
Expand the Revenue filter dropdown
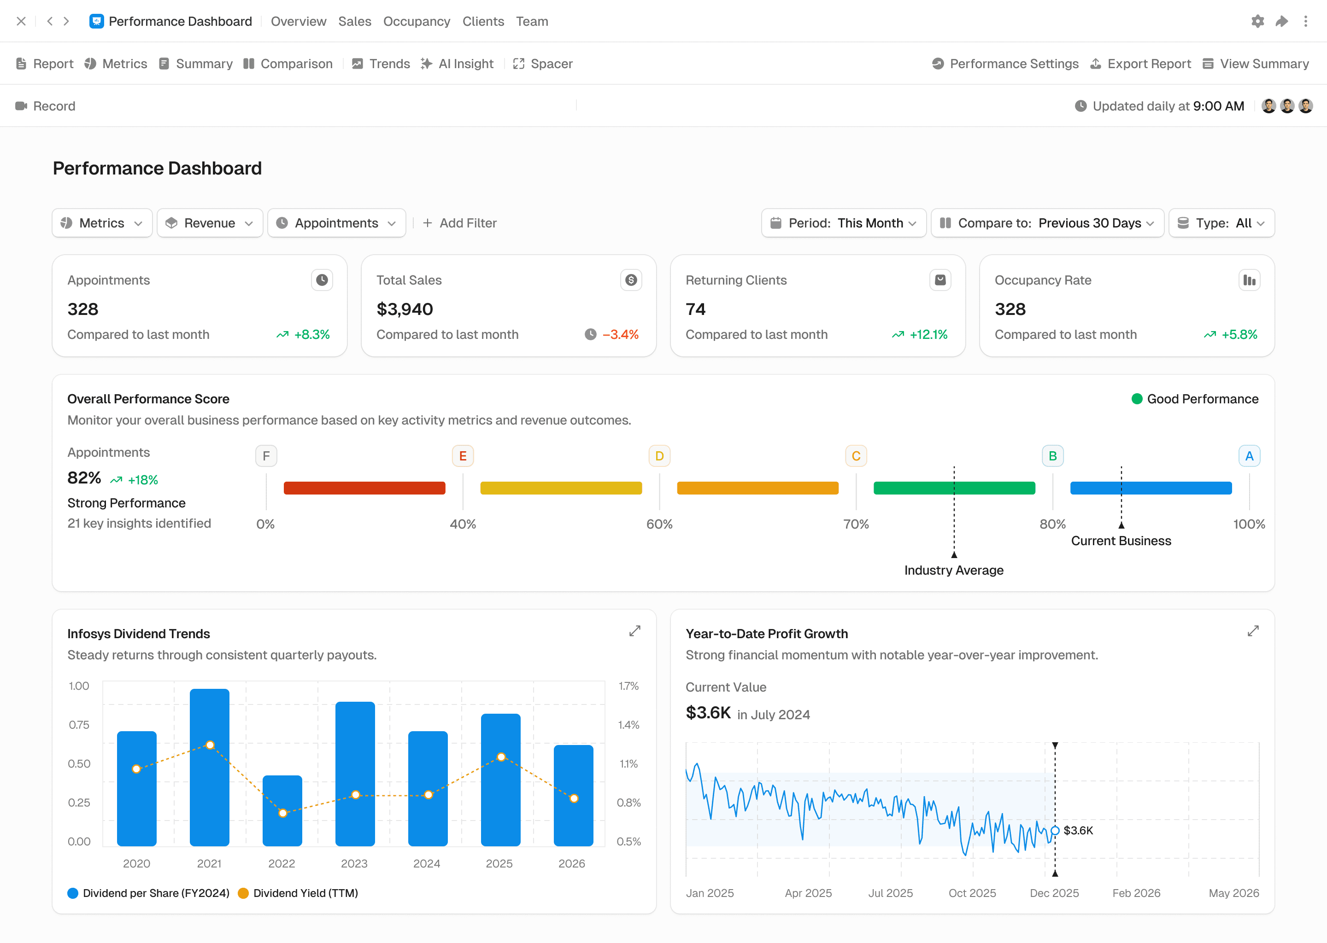[210, 223]
